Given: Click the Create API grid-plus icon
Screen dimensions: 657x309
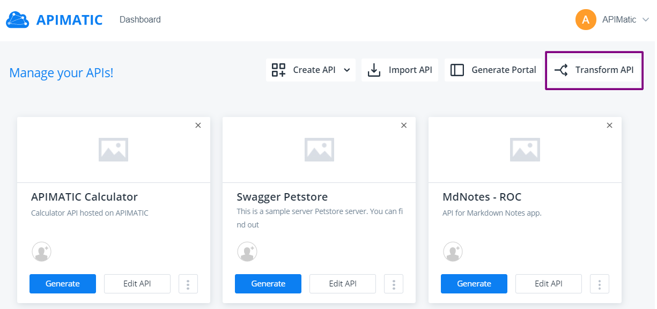Looking at the screenshot, I should pyautogui.click(x=278, y=70).
